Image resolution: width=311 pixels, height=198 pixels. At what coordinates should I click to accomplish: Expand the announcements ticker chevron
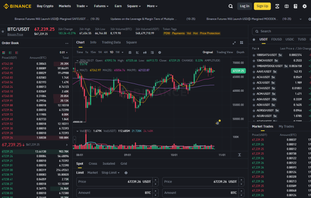tap(301, 19)
